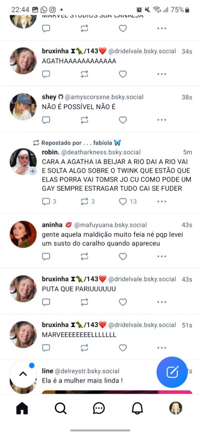Like robin.'s post with 13 likes
Viewport: 200px width, 434px height.
[123, 201]
